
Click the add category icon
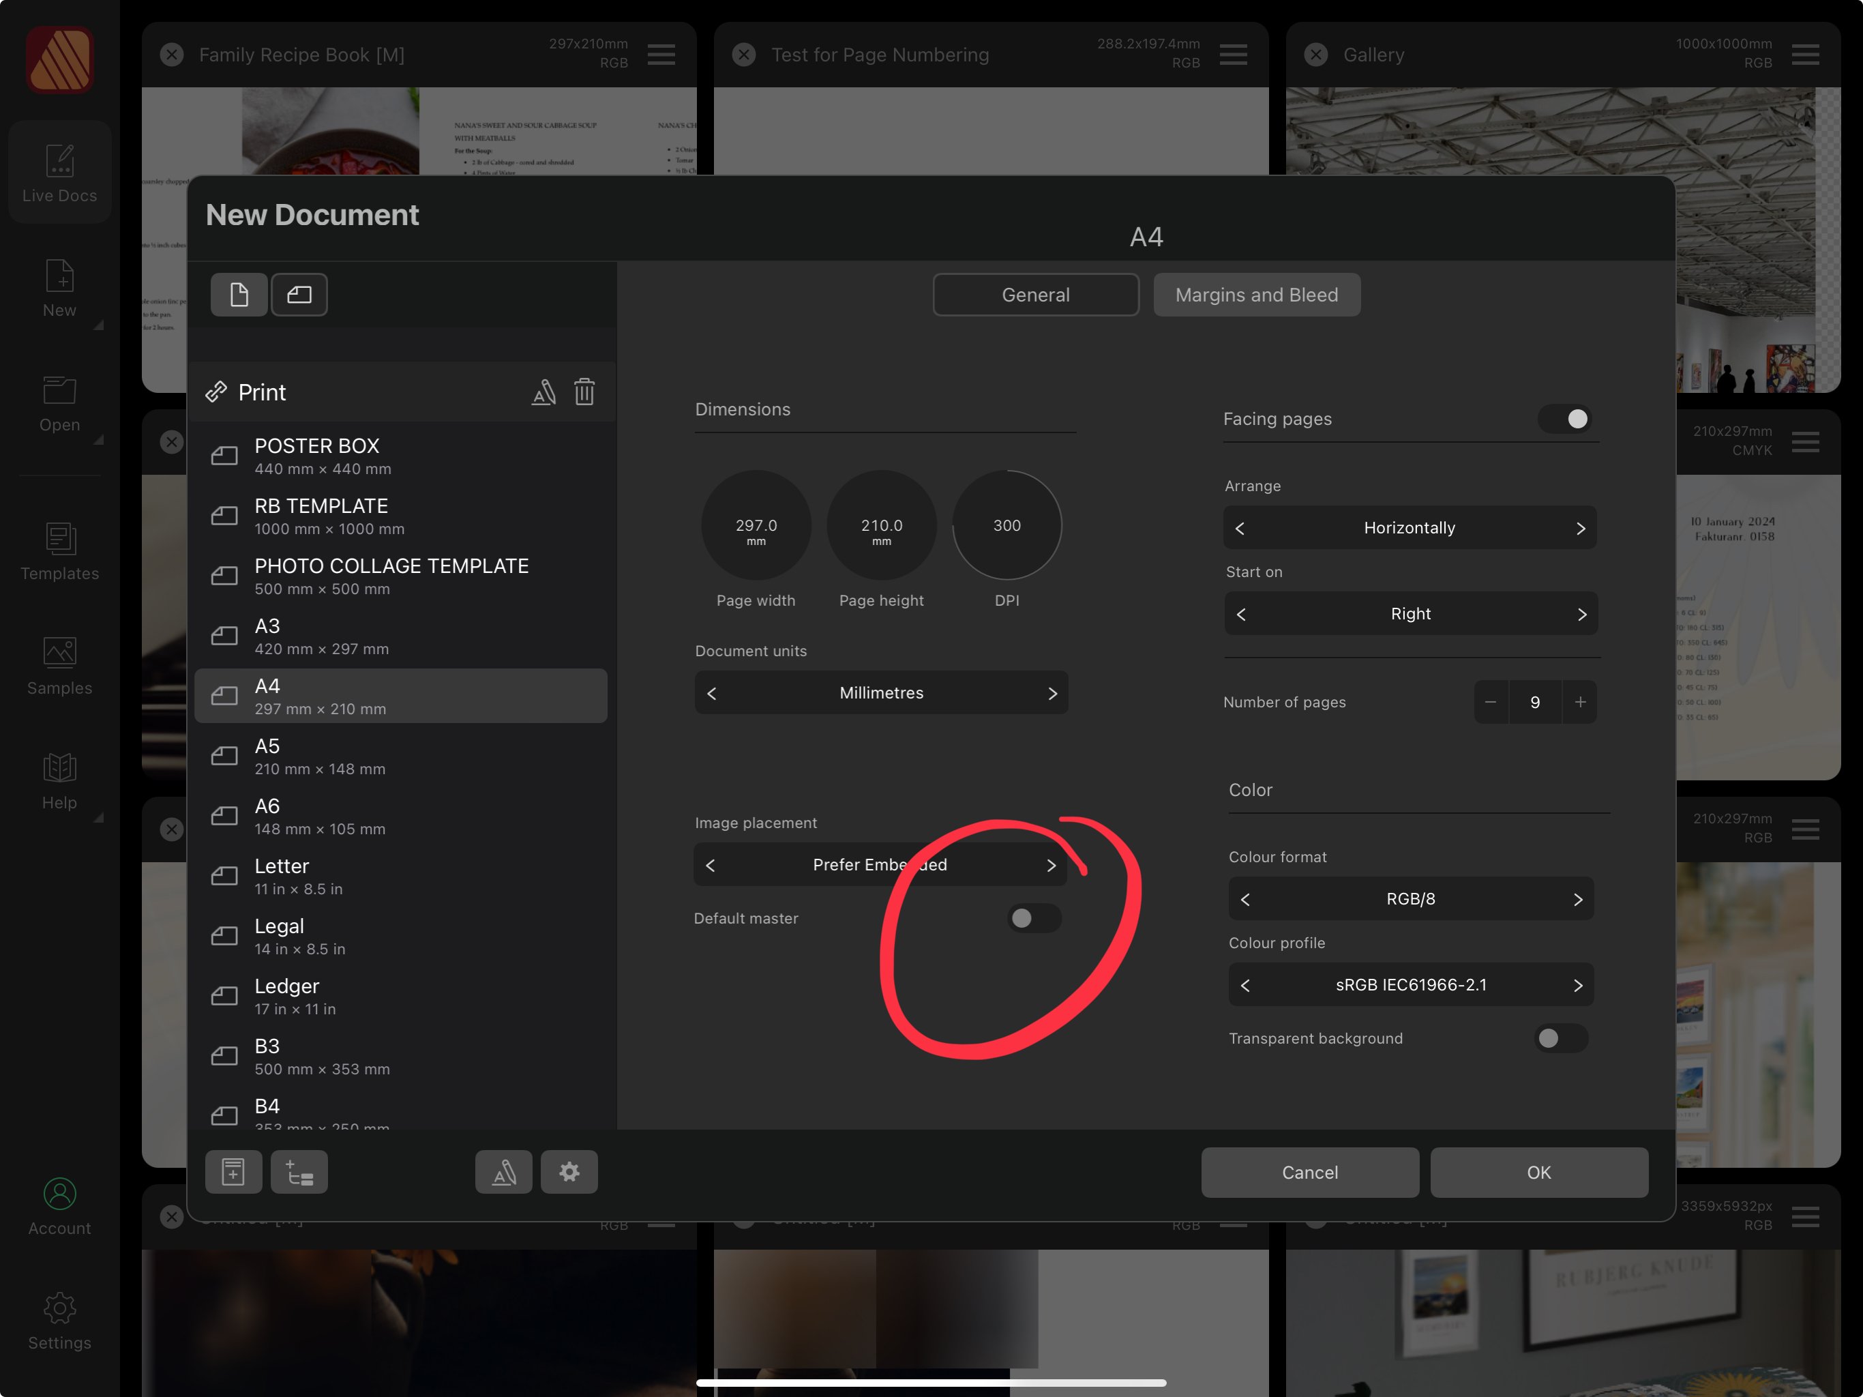299,1172
